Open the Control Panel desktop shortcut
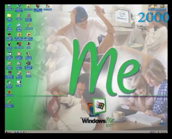This screenshot has width=172, height=139. tap(28, 7)
